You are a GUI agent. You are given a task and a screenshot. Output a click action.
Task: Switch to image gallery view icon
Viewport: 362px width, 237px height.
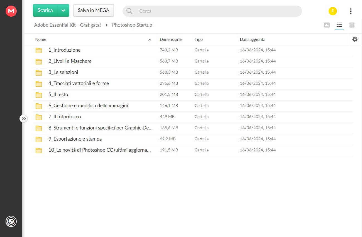point(327,25)
